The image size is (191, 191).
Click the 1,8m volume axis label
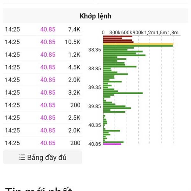[173, 32]
